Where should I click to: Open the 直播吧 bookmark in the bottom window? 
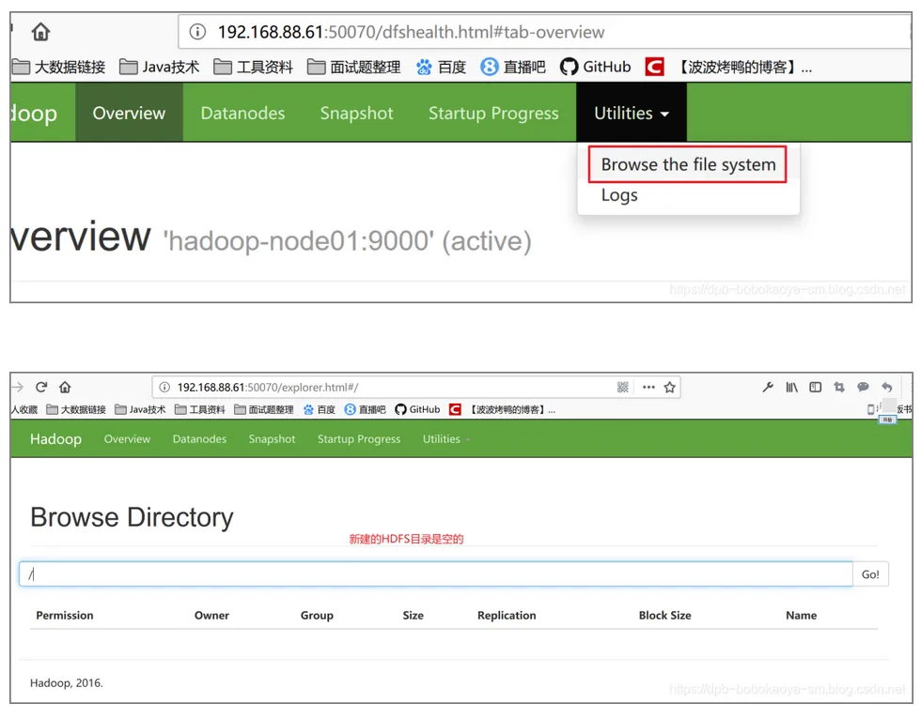pyautogui.click(x=366, y=409)
